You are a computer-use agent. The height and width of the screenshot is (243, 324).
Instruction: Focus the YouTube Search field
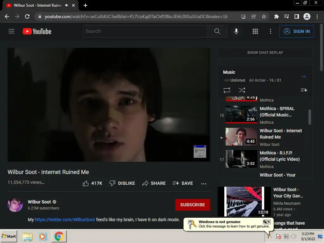click(146, 31)
